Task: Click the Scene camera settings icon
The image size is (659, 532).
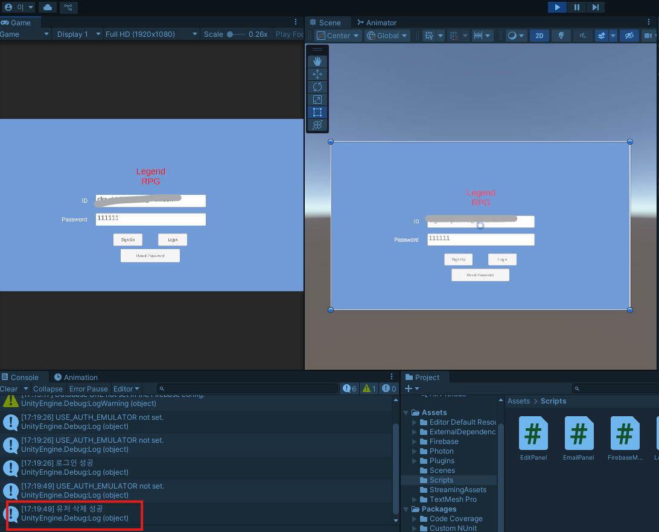Action: [648, 36]
